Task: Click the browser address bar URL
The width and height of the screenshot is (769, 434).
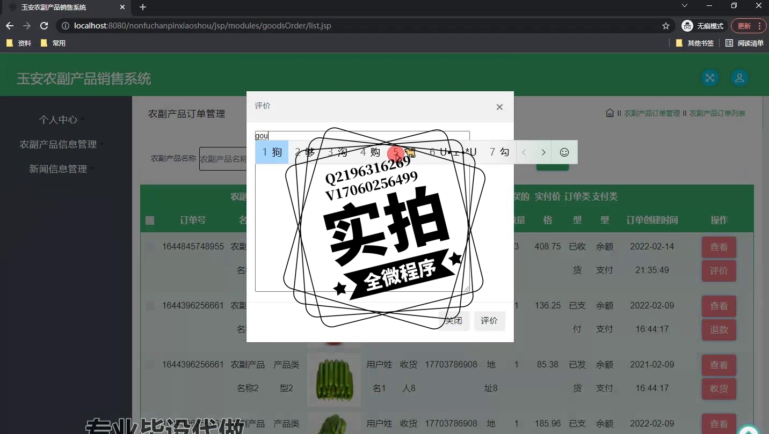Action: click(x=202, y=26)
